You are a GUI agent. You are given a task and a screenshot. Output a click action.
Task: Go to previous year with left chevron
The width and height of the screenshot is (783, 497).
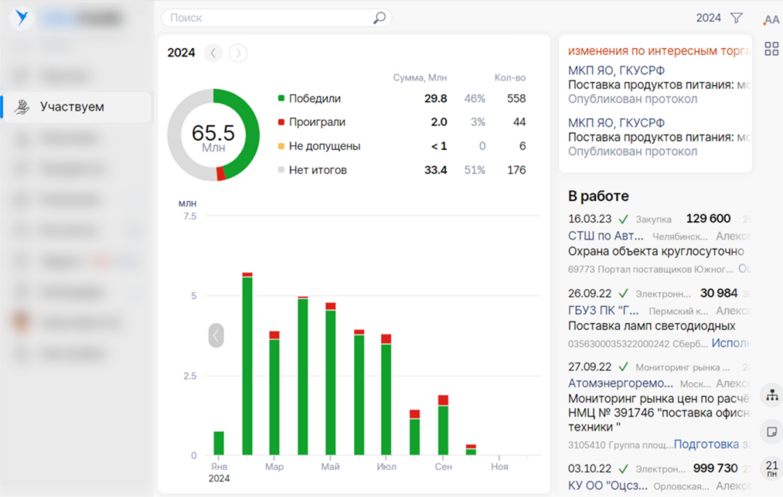213,53
